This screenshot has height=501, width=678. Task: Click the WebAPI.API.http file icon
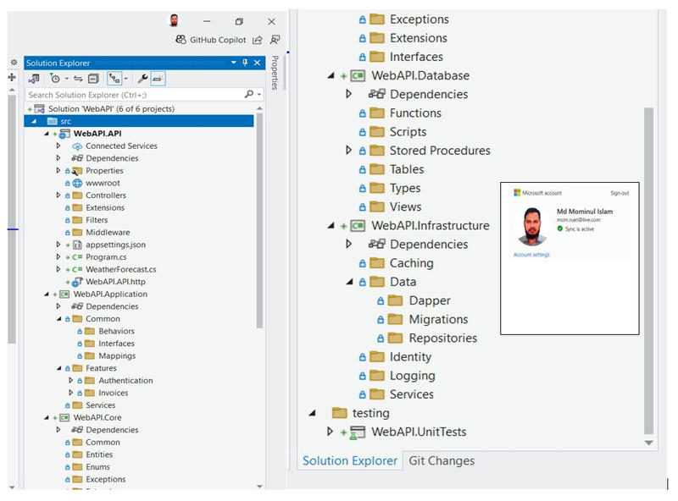click(77, 282)
